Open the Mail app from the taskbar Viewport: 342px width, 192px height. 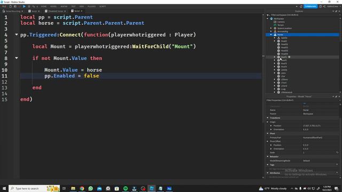coord(99,188)
